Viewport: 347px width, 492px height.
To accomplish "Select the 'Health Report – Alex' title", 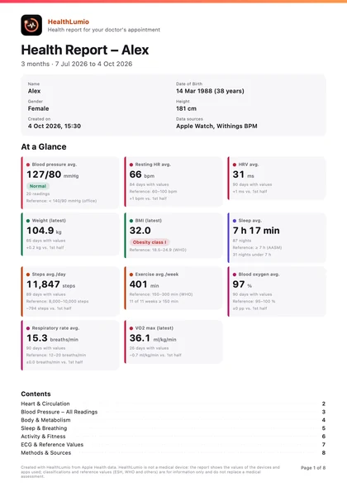I will pos(85,50).
